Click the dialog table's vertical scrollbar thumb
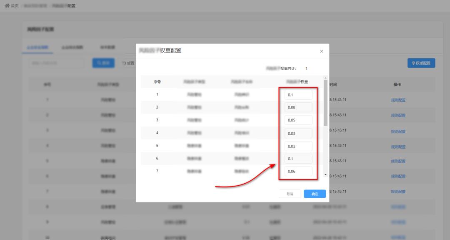 point(325,103)
